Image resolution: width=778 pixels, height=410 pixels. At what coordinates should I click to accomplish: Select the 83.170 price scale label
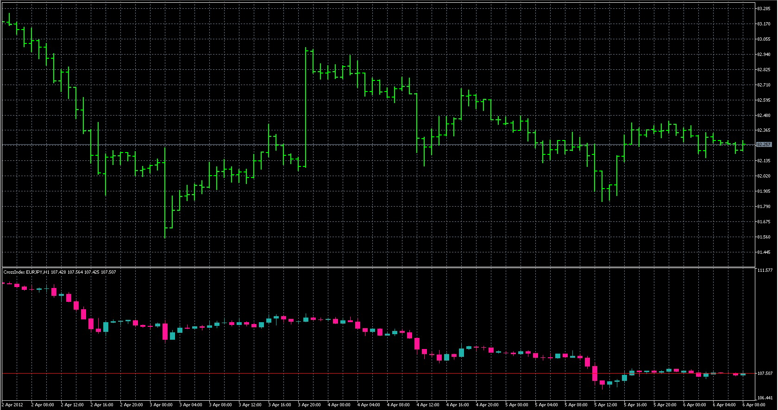(x=764, y=24)
